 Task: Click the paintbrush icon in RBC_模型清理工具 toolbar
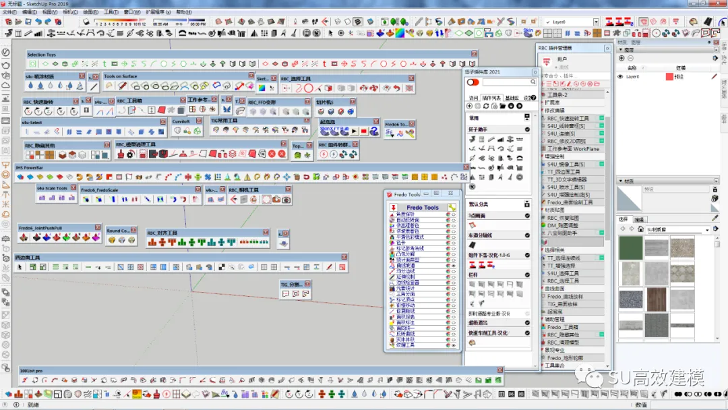click(121, 154)
